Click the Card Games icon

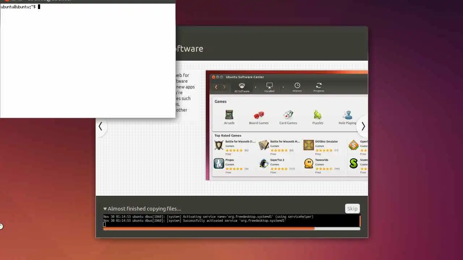tap(288, 115)
